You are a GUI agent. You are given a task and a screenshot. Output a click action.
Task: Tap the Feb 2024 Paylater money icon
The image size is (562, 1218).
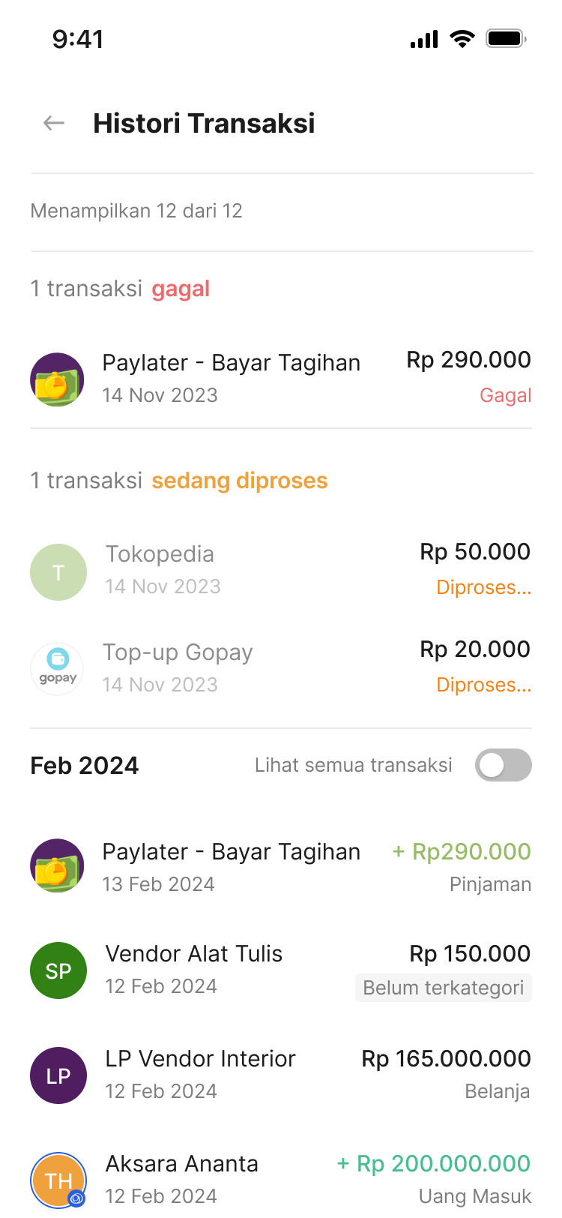pyautogui.click(x=57, y=865)
